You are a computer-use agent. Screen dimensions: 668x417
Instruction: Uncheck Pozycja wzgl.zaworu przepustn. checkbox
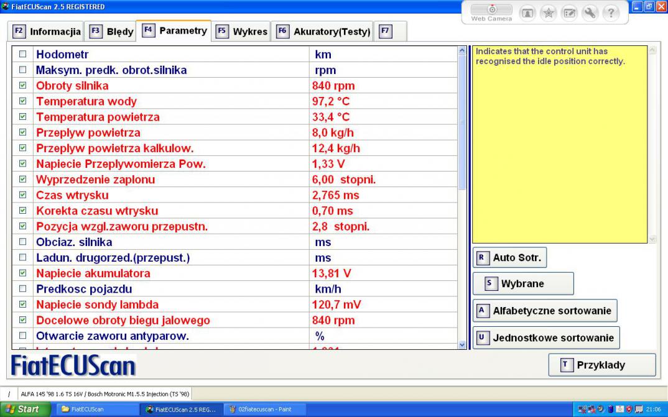(x=22, y=226)
